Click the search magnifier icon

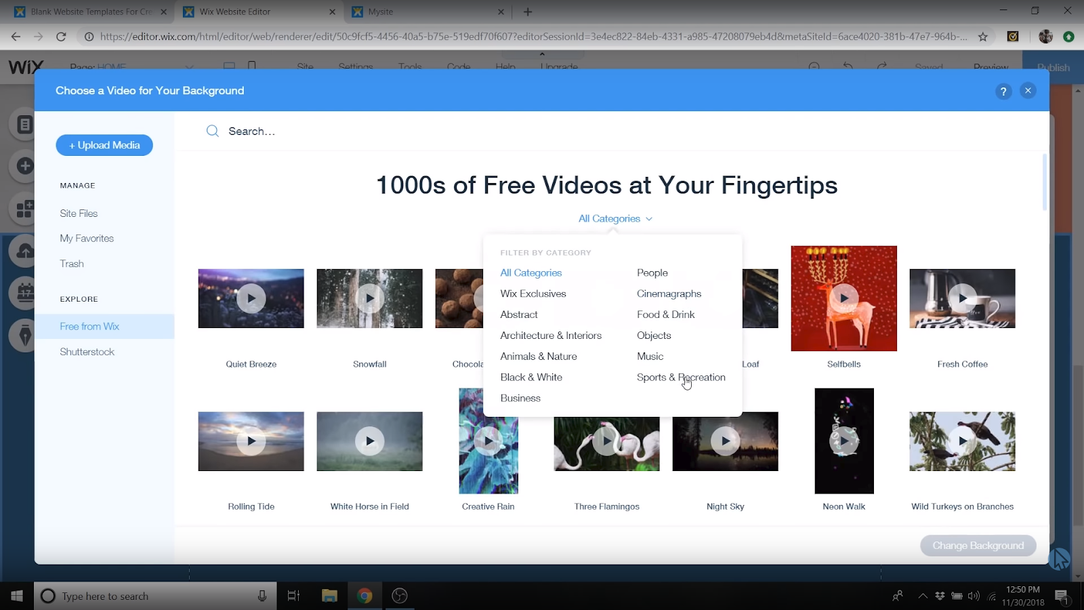(212, 131)
